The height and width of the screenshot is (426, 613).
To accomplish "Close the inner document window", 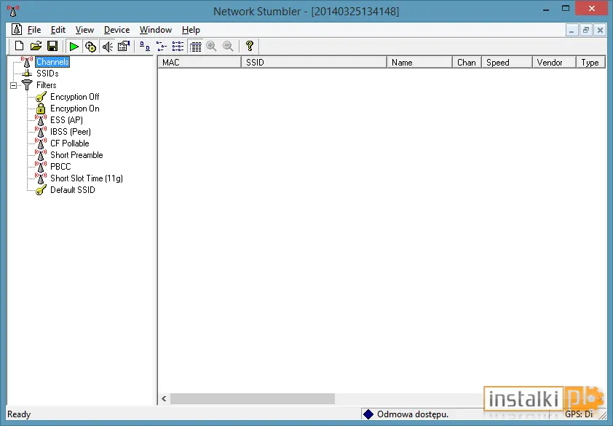I will tap(600, 30).
